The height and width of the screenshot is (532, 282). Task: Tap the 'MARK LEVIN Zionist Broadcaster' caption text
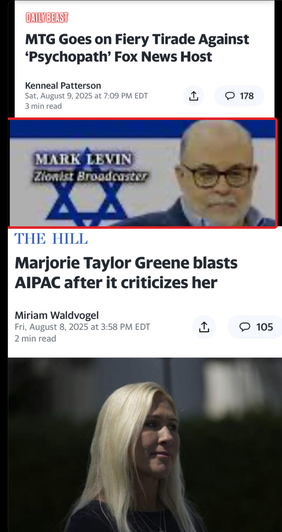(91, 167)
